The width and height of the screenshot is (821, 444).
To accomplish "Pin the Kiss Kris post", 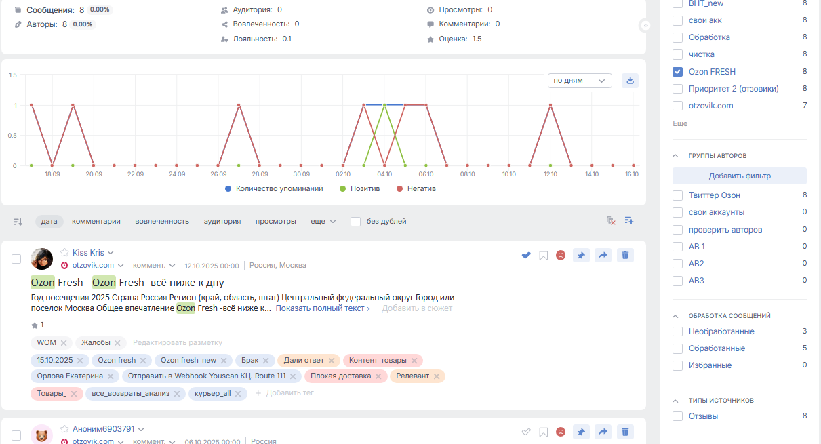I will (581, 256).
